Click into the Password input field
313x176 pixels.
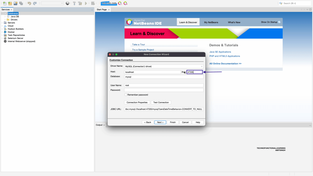point(164,90)
